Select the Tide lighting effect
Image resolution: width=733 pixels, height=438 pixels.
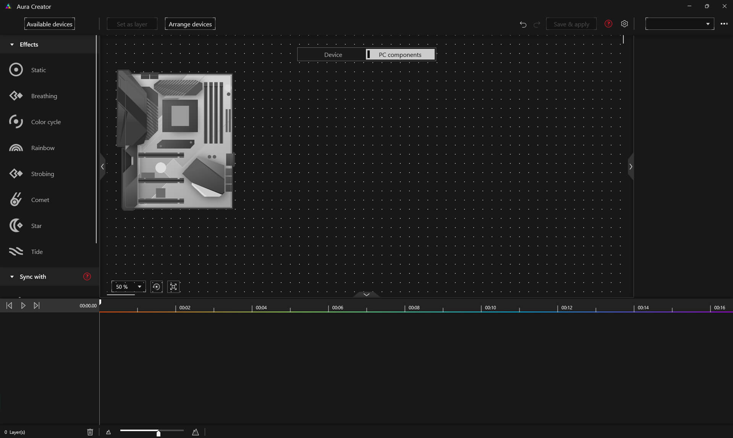coord(37,252)
